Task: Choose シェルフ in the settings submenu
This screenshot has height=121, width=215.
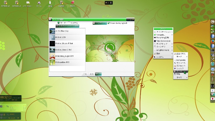Action: click(x=181, y=69)
